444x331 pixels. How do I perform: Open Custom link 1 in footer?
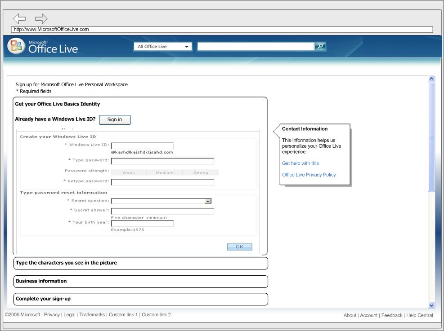pos(123,314)
